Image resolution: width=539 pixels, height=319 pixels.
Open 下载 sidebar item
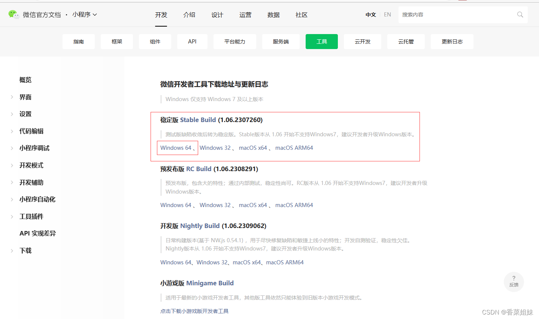tap(25, 250)
